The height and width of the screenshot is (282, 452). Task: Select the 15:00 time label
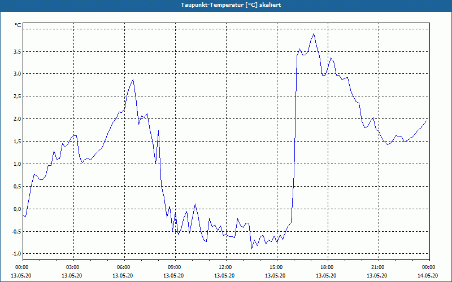coord(276,267)
